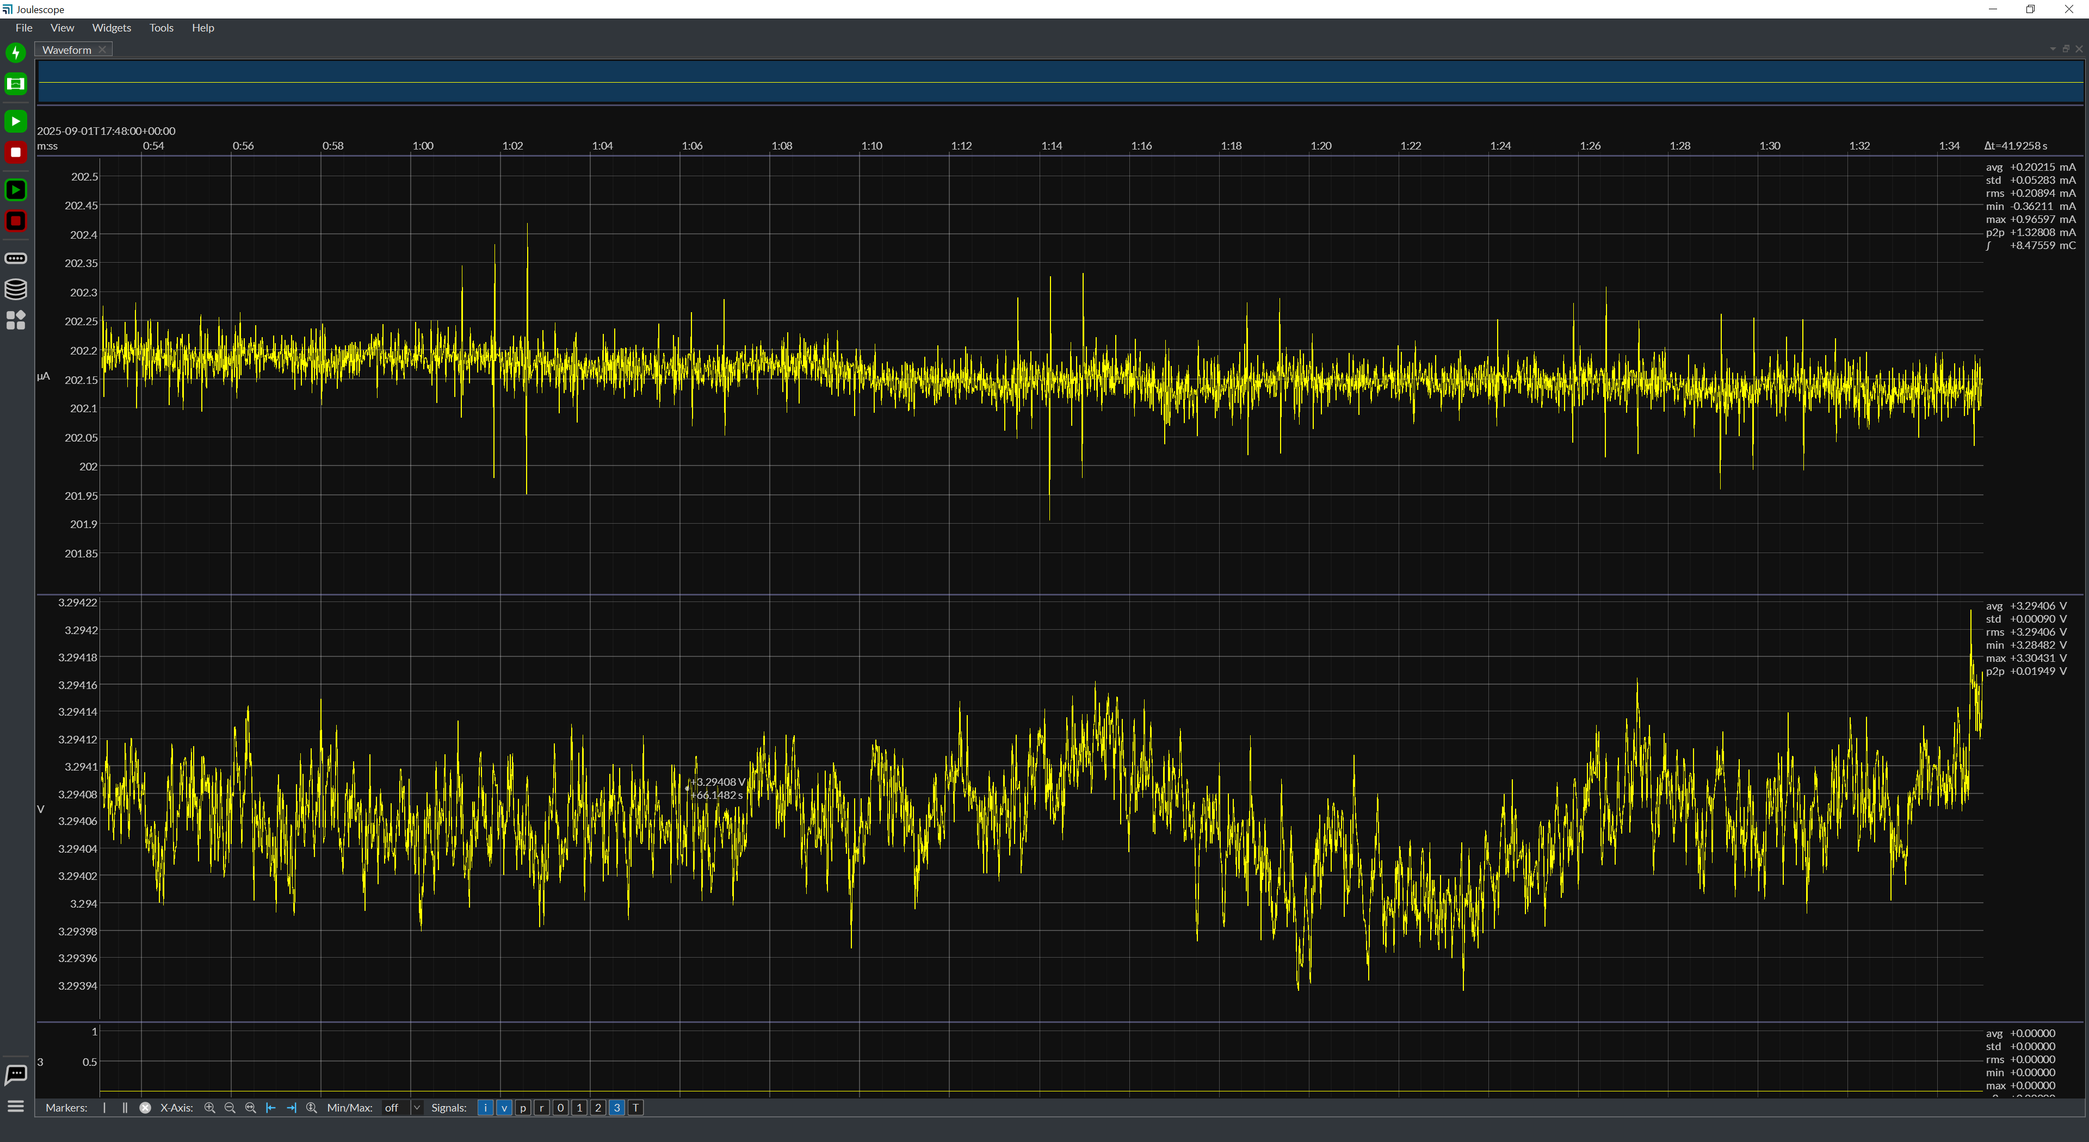
Task: Click the X-Axis zoom out magnifier
Action: click(230, 1108)
